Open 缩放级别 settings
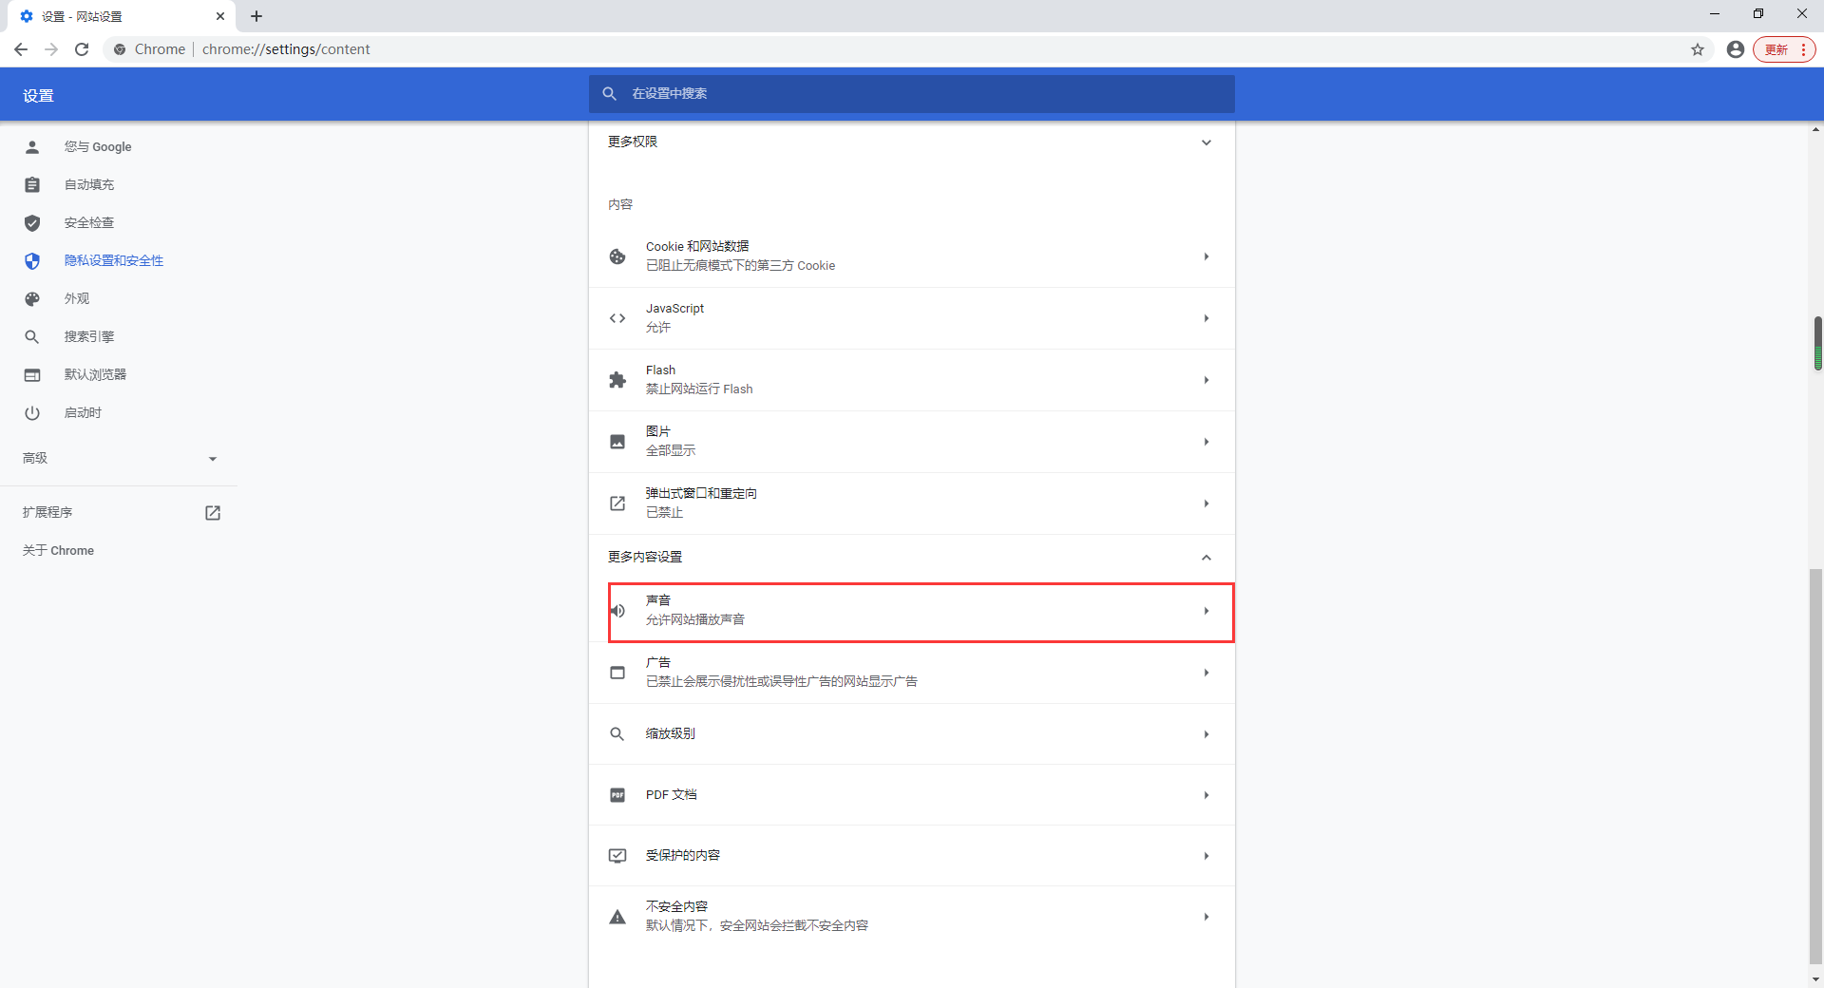This screenshot has width=1824, height=988. point(912,734)
